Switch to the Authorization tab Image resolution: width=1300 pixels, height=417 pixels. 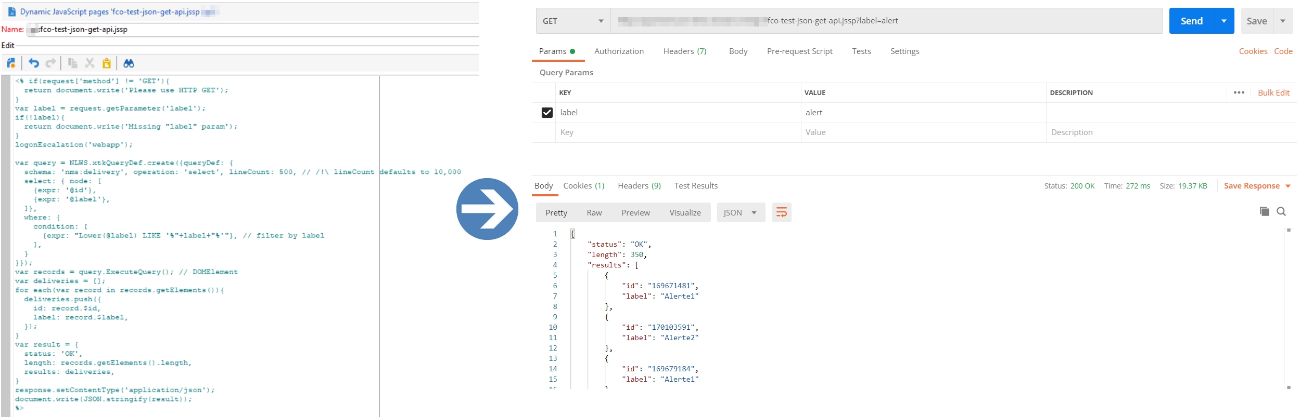coord(619,51)
